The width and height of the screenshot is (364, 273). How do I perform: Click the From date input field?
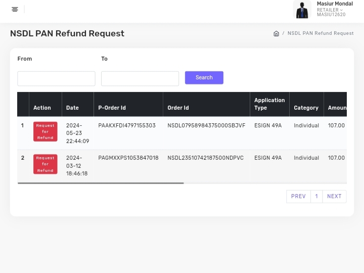click(56, 78)
